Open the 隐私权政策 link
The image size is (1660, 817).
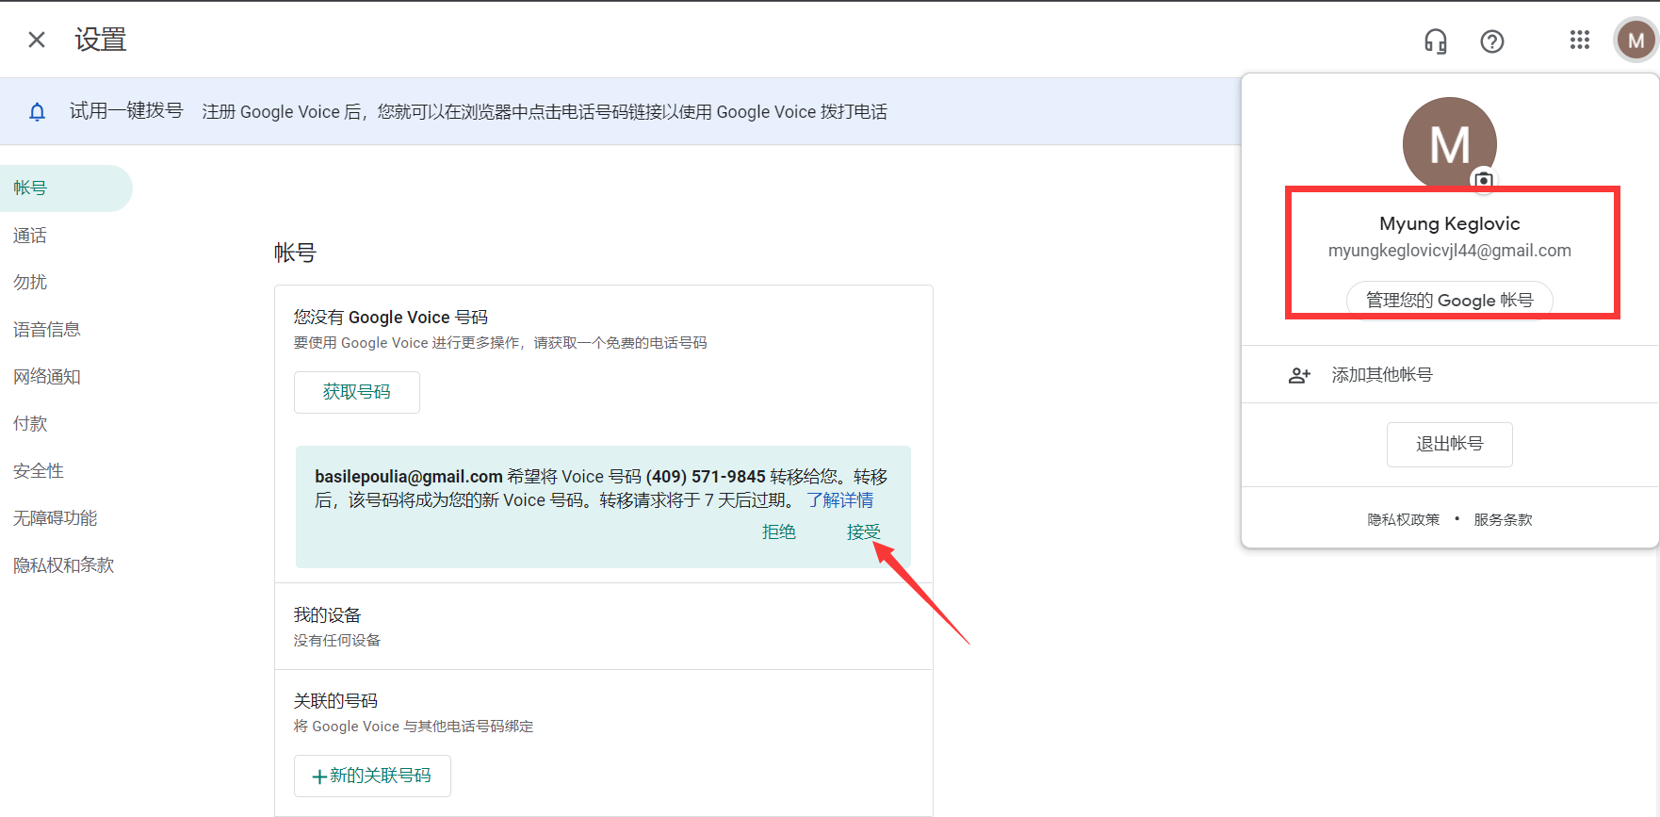coord(1404,520)
